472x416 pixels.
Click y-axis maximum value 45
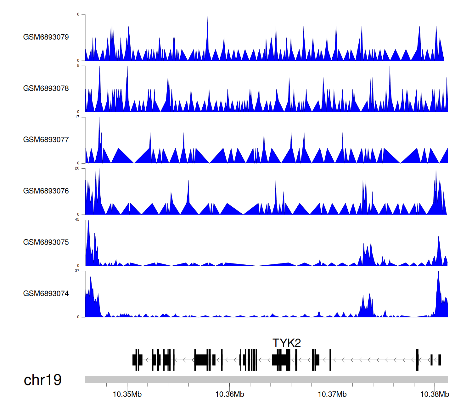click(77, 220)
